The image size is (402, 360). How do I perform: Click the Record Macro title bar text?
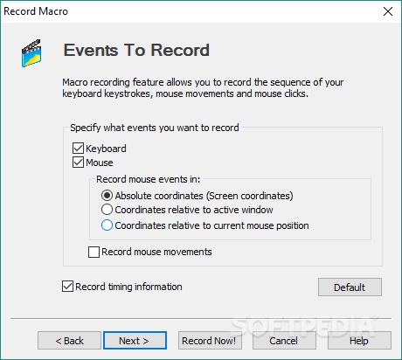36,11
